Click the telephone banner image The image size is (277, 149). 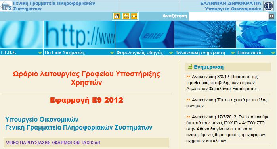pos(256,35)
